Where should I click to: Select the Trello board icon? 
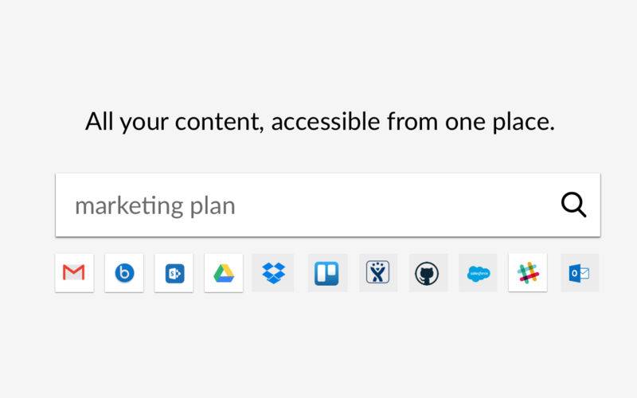(x=326, y=273)
